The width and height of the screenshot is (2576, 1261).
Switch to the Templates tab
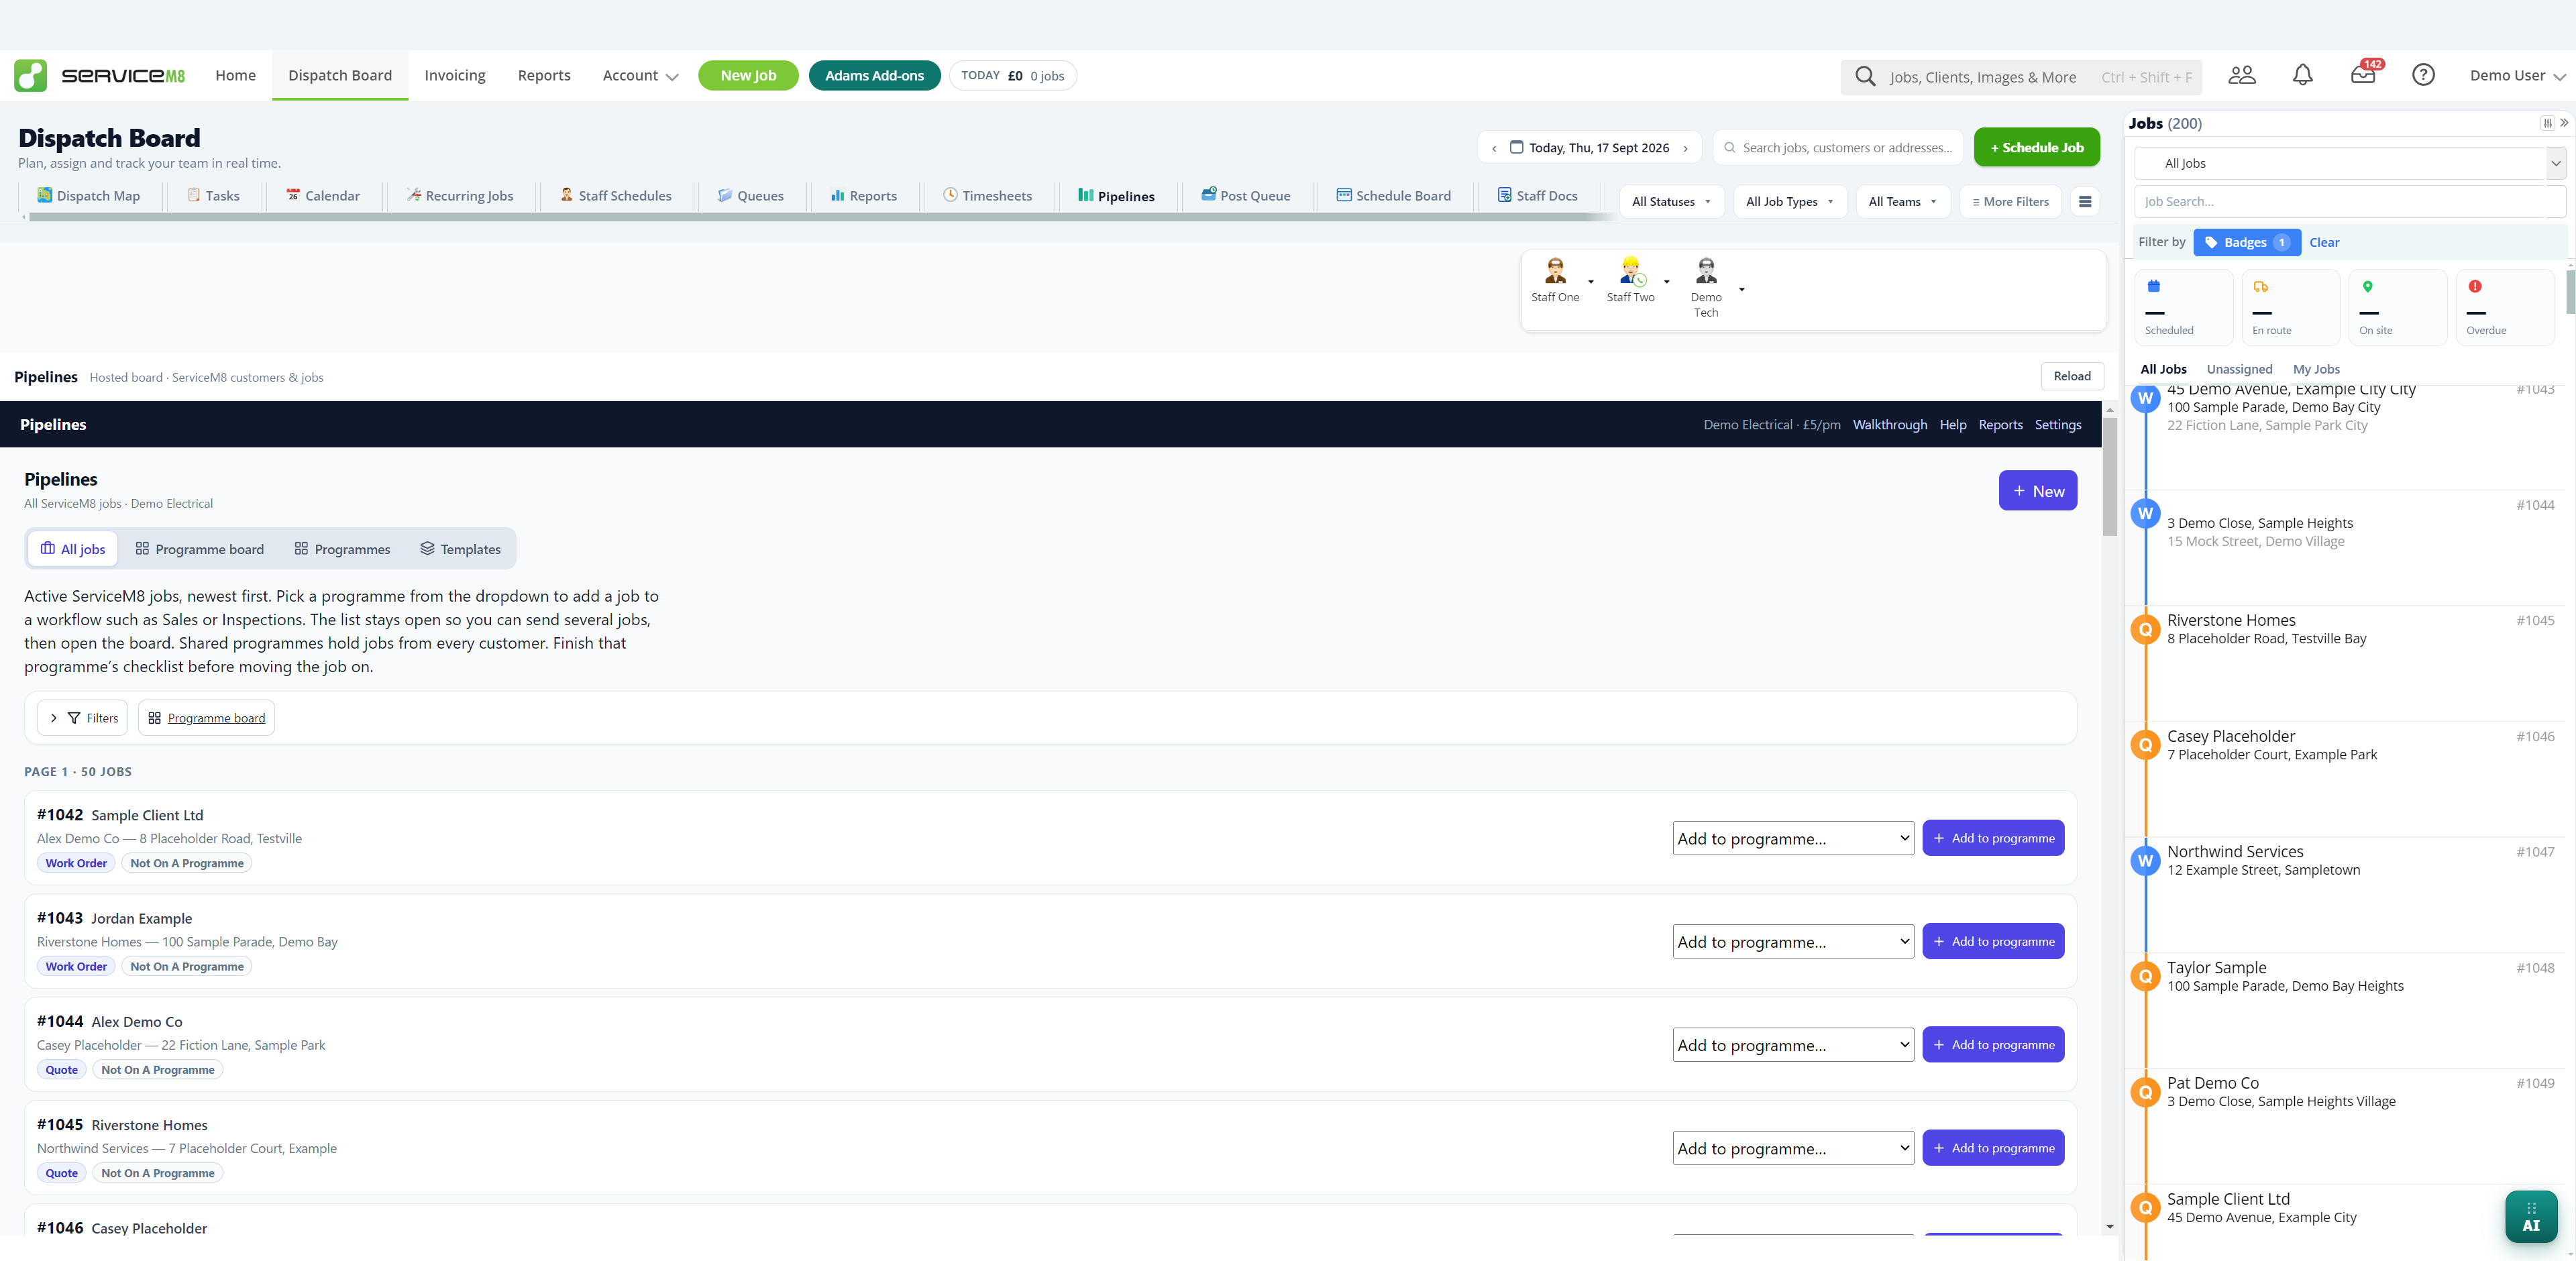tap(461, 549)
